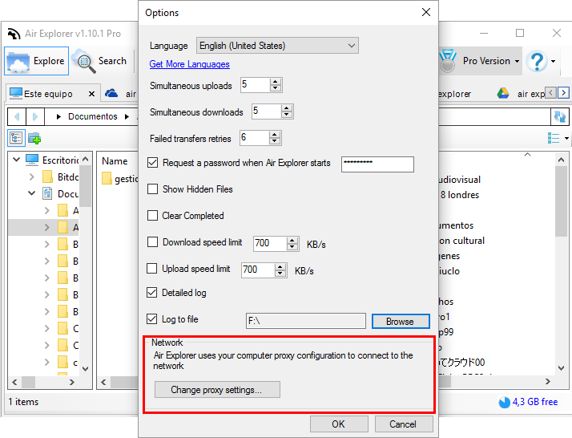The width and height of the screenshot is (572, 438).
Task: Collapse the Escritorio tree node
Action: (x=16, y=160)
